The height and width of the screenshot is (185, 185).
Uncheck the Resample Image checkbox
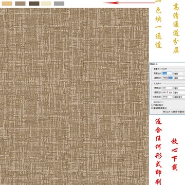pyautogui.click(x=152, y=108)
